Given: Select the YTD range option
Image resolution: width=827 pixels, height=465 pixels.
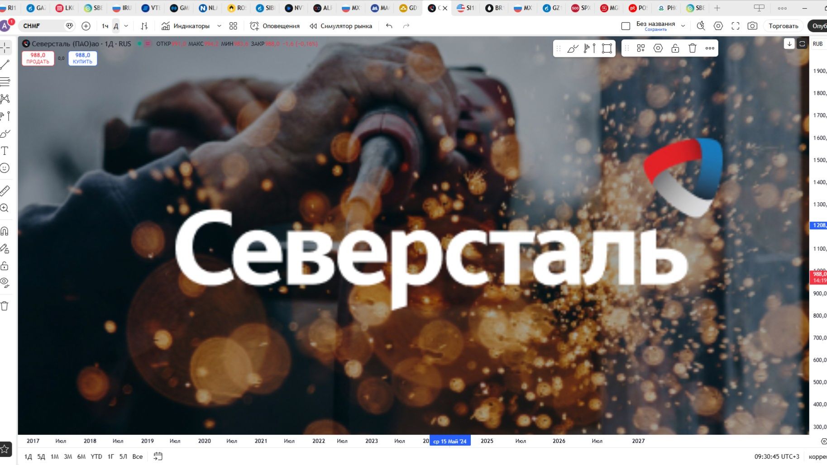Looking at the screenshot, I should click(96, 457).
